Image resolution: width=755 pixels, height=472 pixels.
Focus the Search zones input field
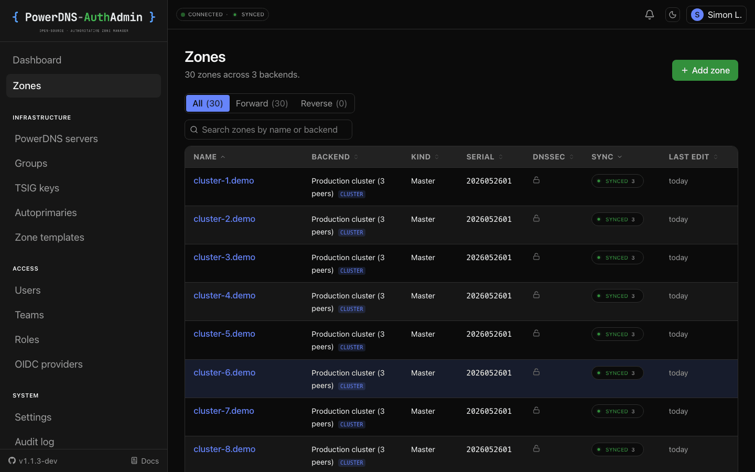point(268,130)
